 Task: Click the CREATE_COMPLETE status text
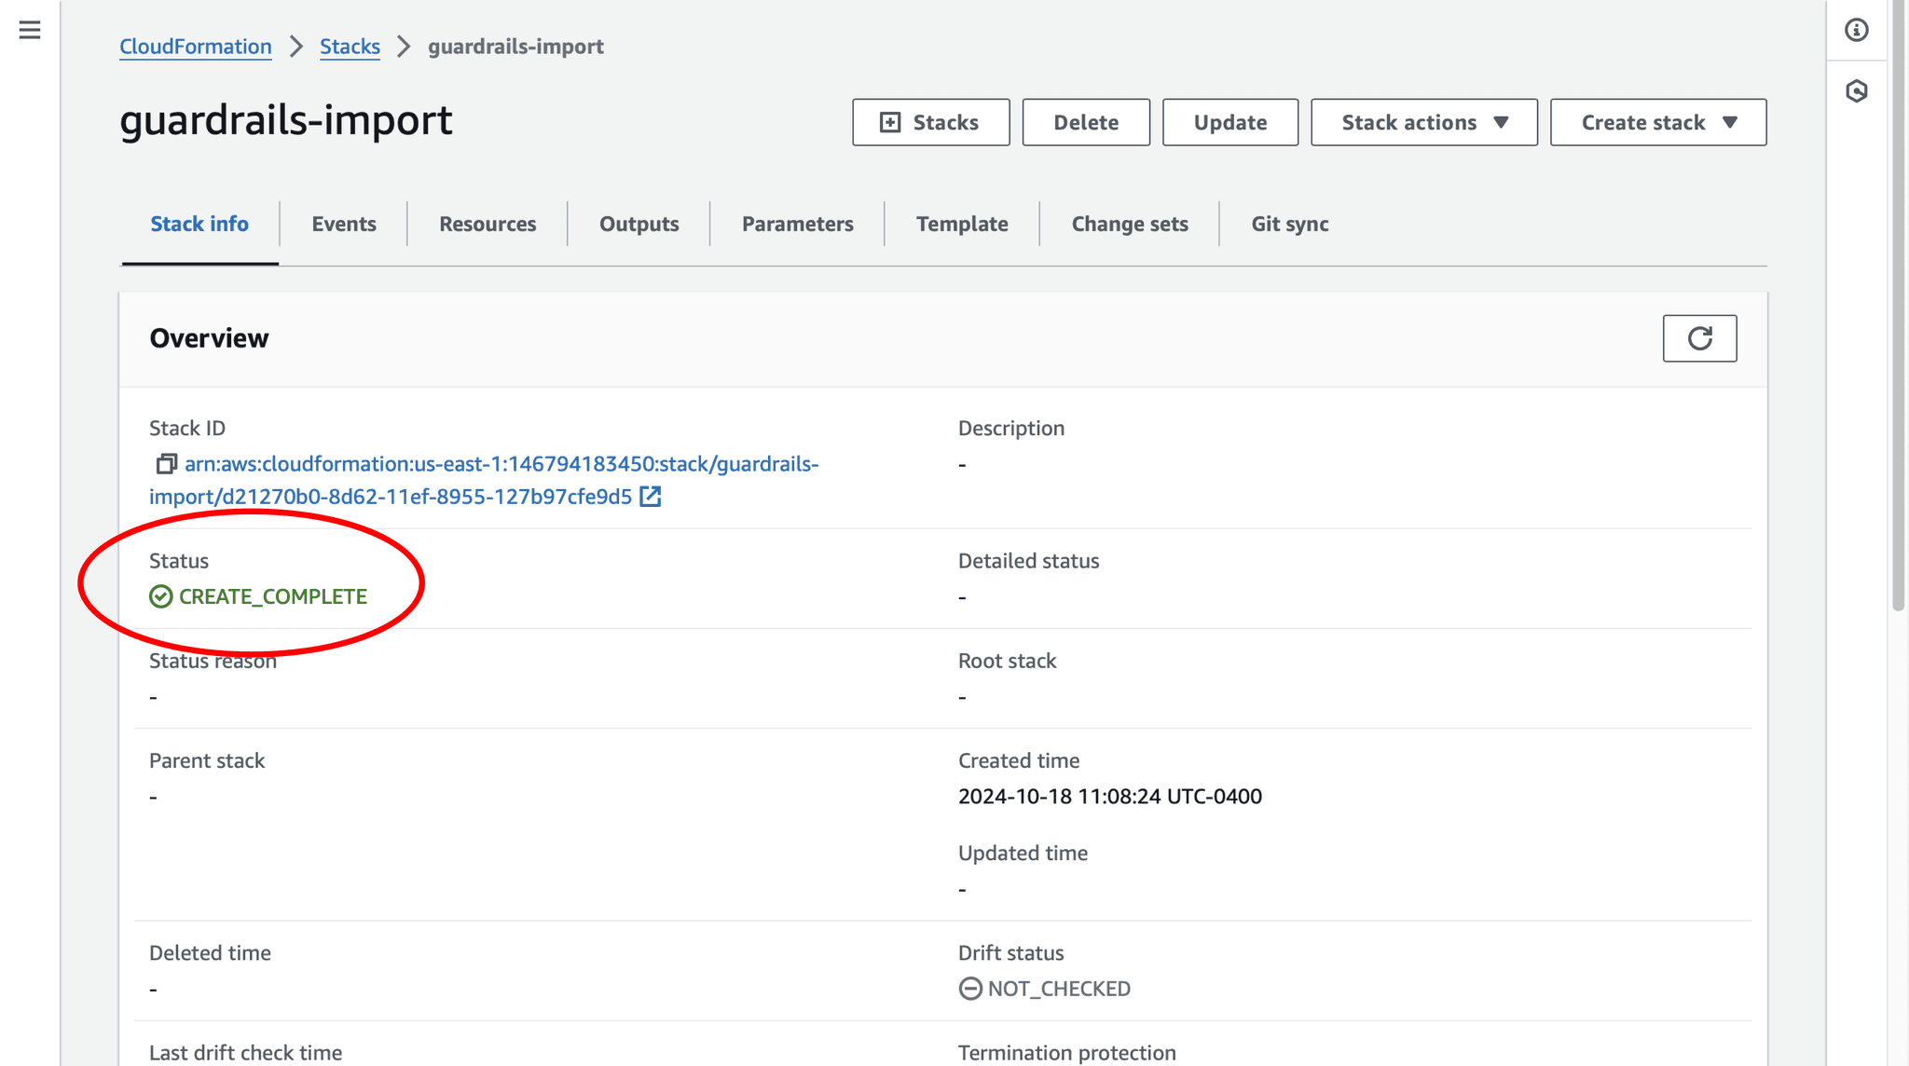pos(273,596)
